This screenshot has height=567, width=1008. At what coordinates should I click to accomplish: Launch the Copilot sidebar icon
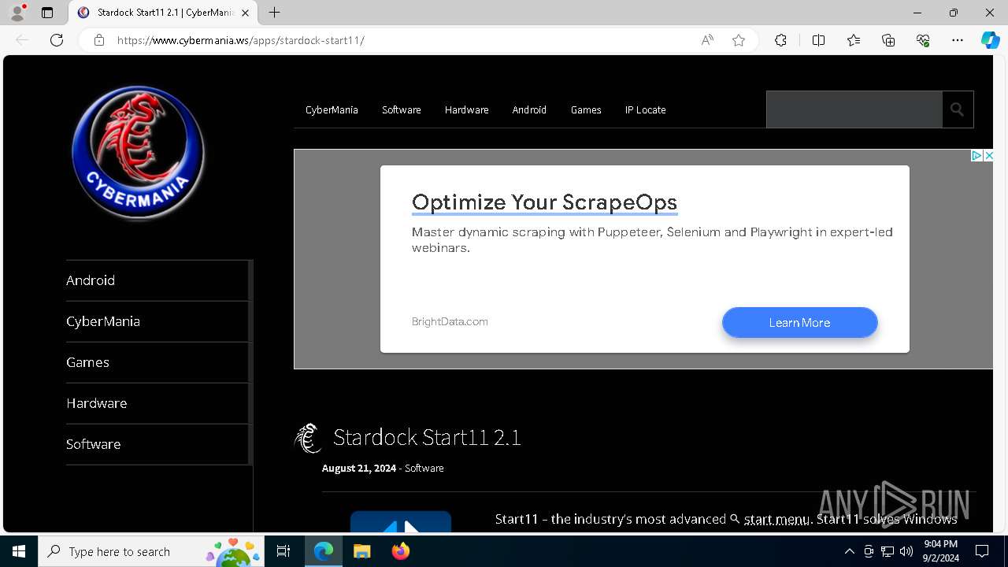click(x=990, y=40)
